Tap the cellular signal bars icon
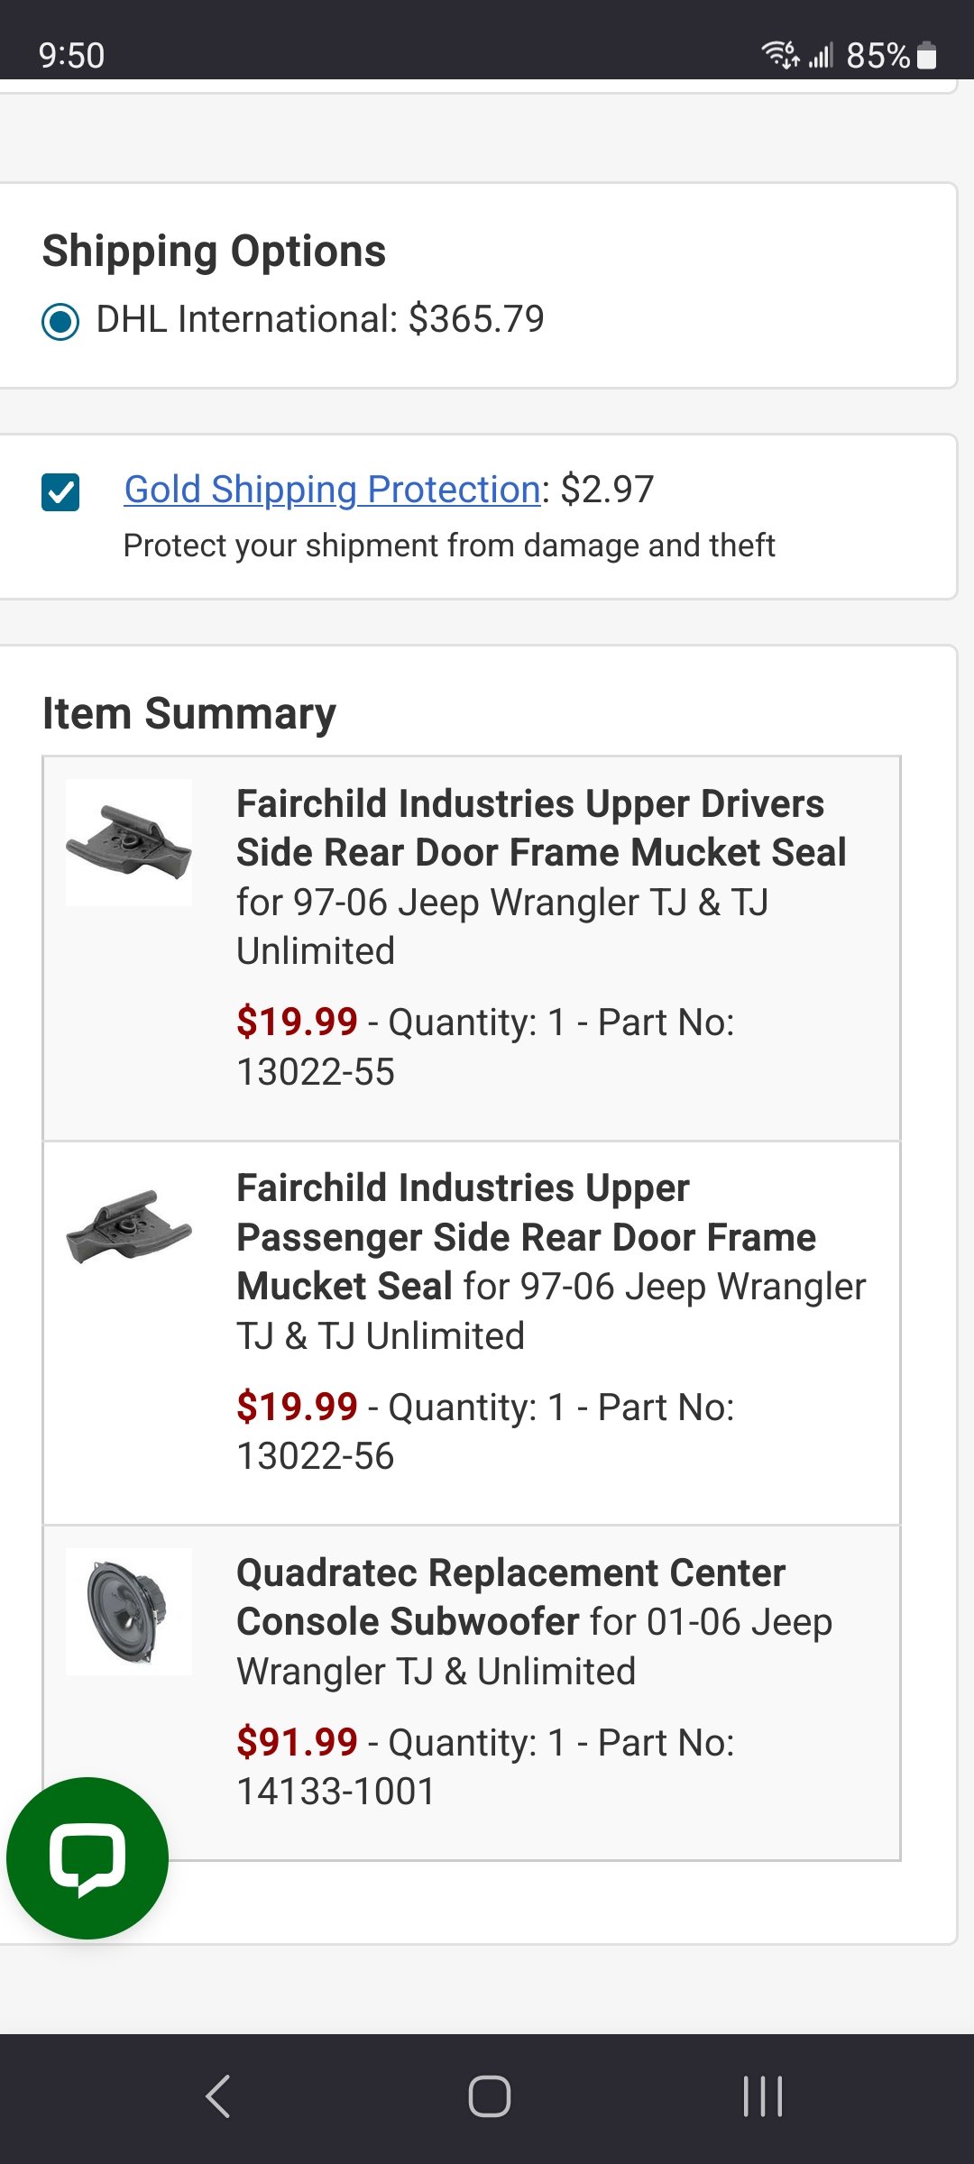The width and height of the screenshot is (974, 2164). click(820, 56)
